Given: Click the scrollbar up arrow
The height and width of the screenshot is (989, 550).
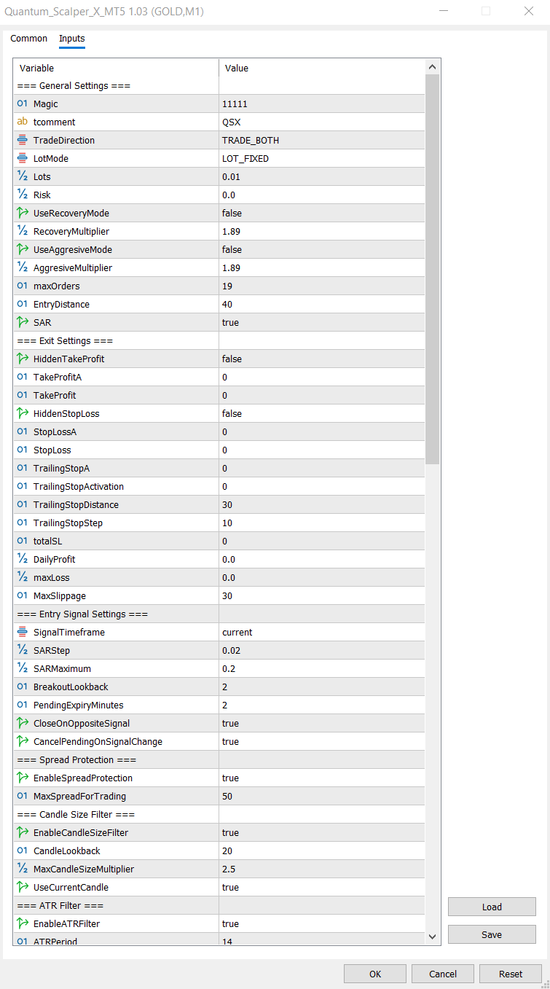Looking at the screenshot, I should point(433,67).
